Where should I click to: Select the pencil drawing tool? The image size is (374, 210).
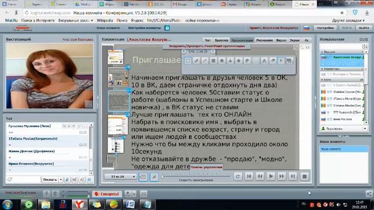(196, 61)
